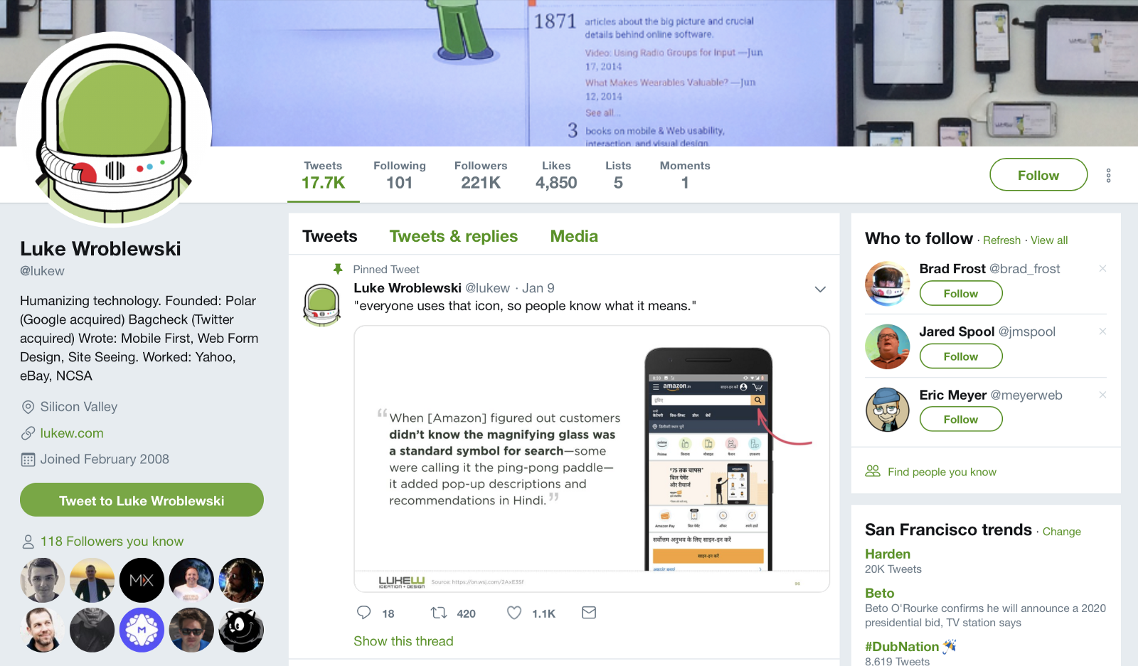
Task: Expand the pinned tweet chevron menu
Action: [820, 290]
